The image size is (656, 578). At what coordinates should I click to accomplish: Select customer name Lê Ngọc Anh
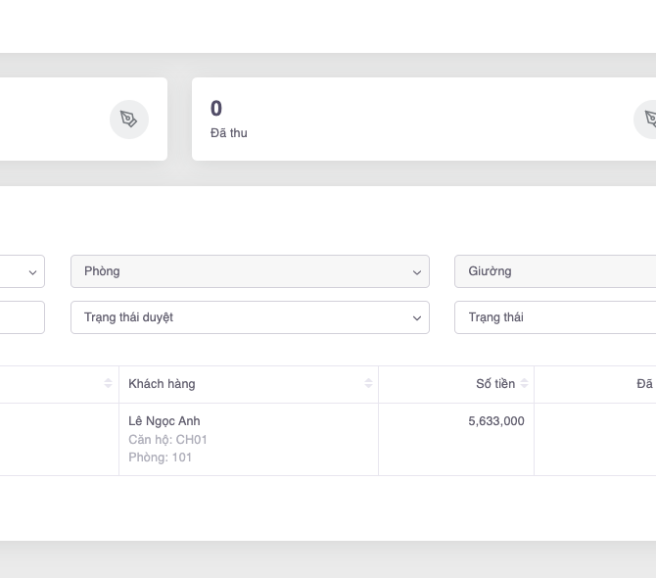pyautogui.click(x=164, y=421)
